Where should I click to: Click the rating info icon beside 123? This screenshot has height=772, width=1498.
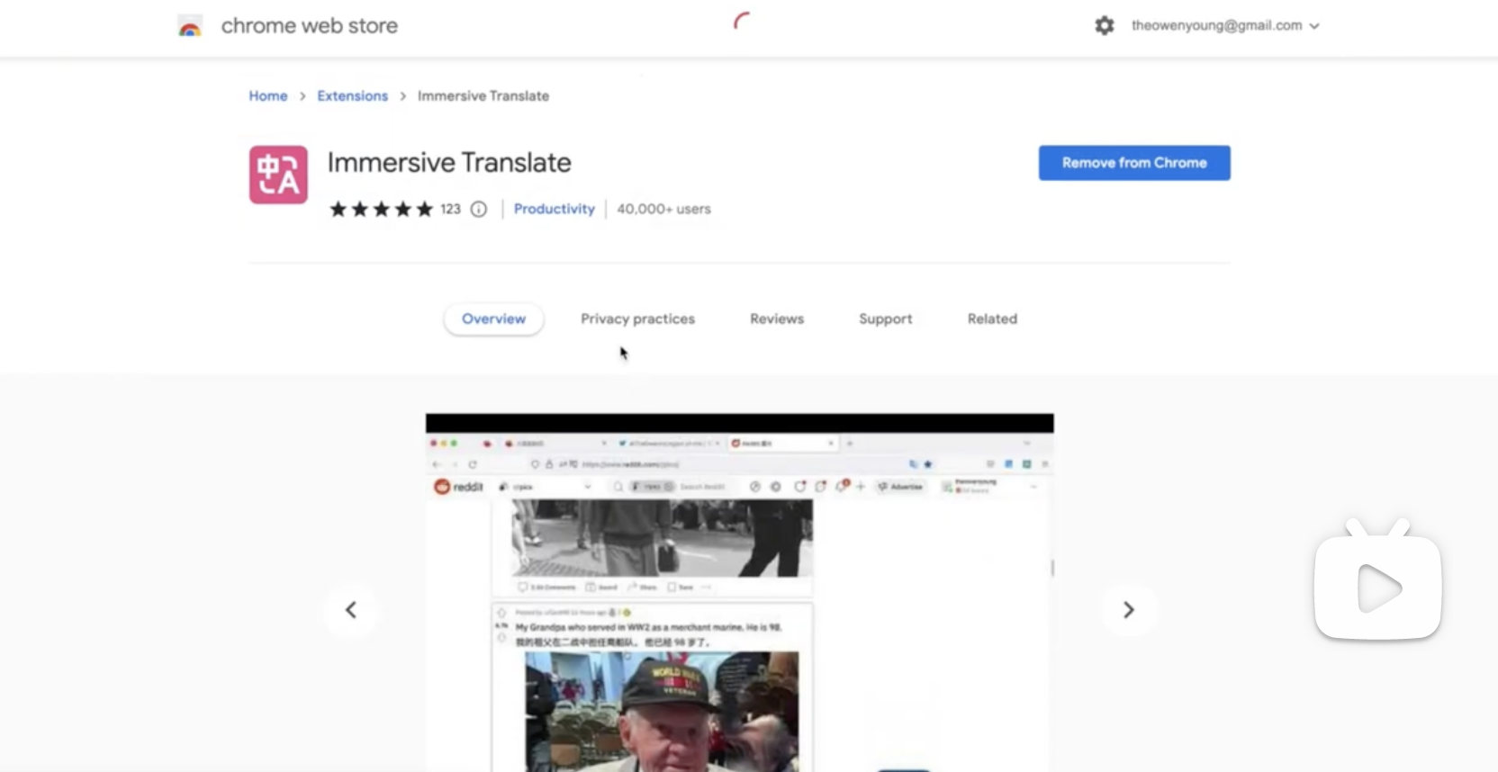point(479,209)
